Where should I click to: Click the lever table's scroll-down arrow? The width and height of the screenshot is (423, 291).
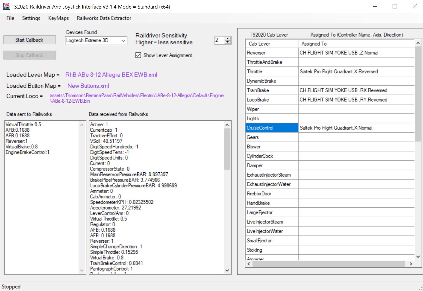tap(418, 257)
